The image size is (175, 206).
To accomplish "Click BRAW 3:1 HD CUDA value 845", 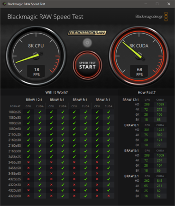I will coord(159,181).
